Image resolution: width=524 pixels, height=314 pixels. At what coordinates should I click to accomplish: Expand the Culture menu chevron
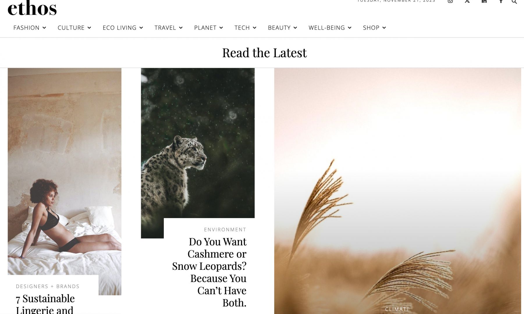point(89,28)
